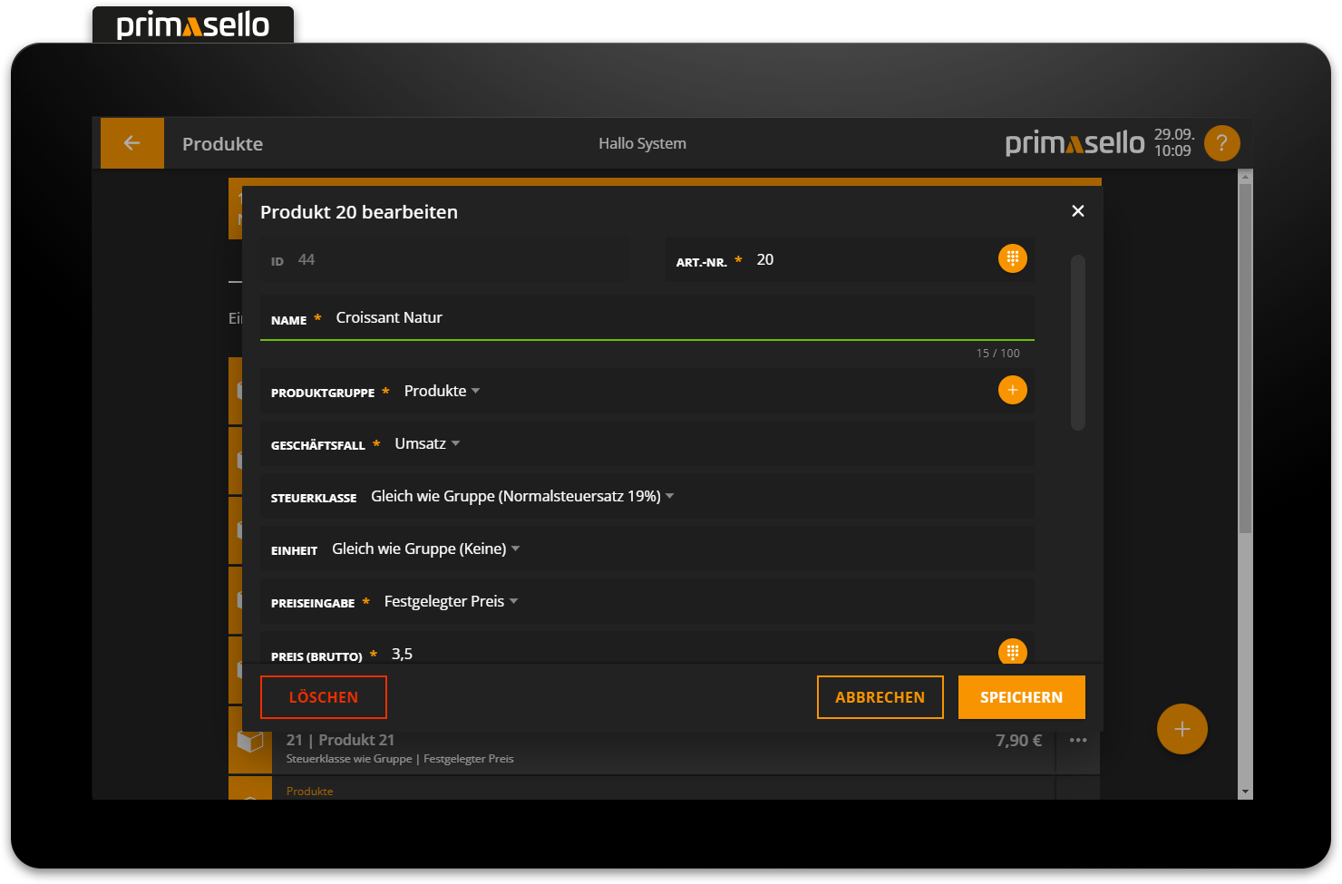1342x884 pixels.
Task: Close the Produkt 20 bearbeiten dialog
Action: pos(1077,211)
